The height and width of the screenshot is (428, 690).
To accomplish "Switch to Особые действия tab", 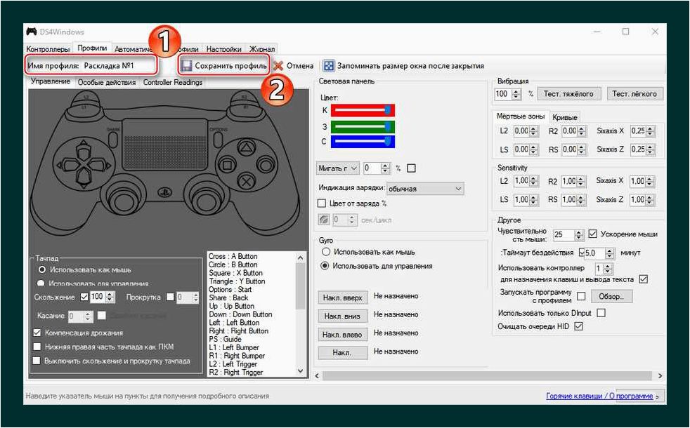I will pos(107,82).
